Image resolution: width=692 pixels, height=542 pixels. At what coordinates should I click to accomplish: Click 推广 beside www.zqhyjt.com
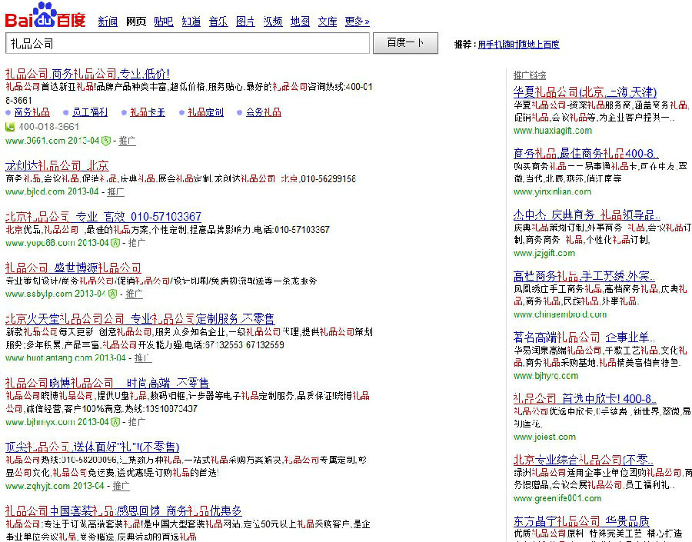[121, 486]
